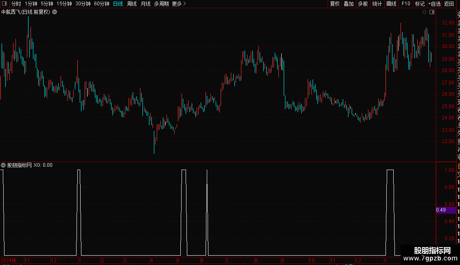The height and width of the screenshot is (265, 460).
Task: Switch to 周线 weekly chart
Action: click(x=132, y=4)
